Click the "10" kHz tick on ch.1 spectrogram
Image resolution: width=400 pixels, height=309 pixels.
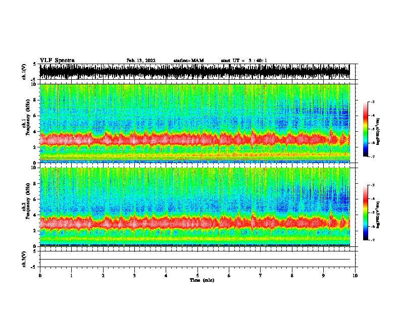click(34, 84)
